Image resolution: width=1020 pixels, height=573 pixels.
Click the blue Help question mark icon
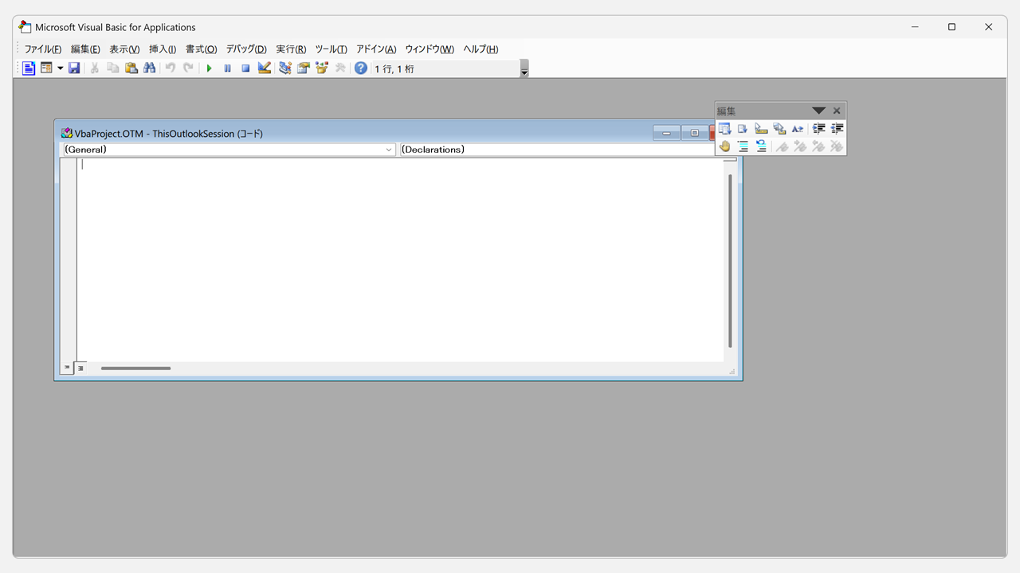coord(361,68)
